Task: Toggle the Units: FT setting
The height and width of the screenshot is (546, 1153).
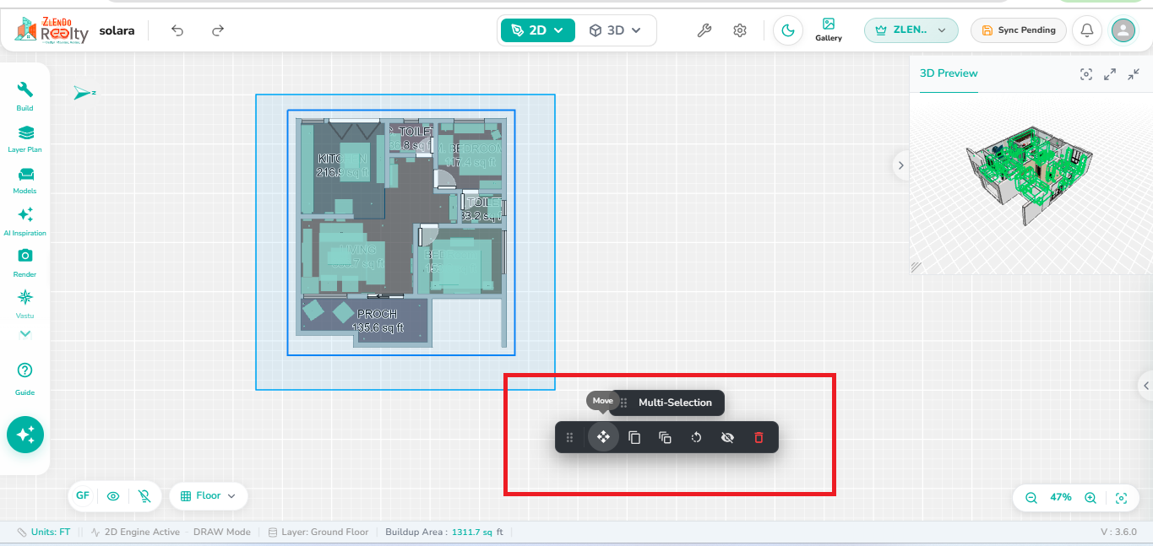Action: [43, 532]
